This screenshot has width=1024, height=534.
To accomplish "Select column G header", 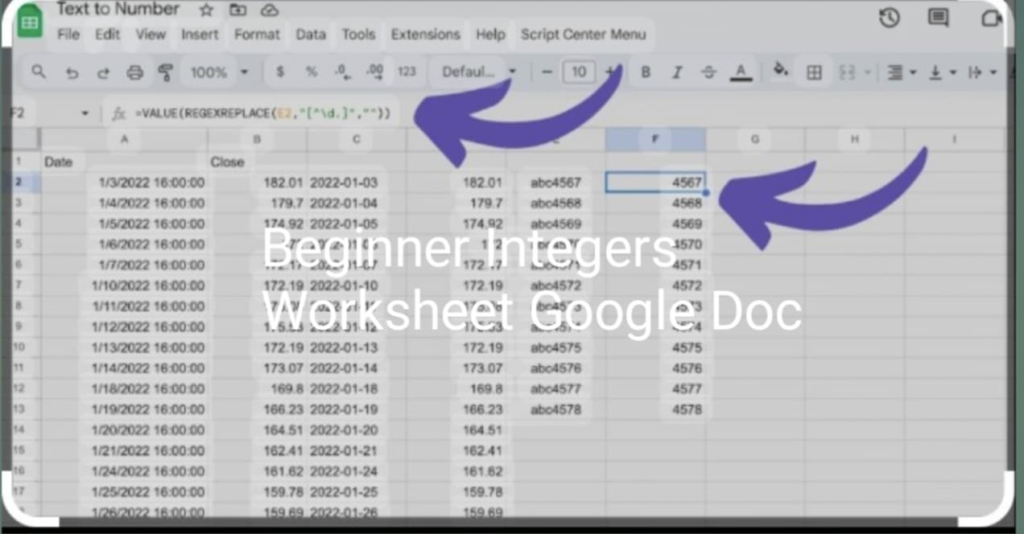I will click(x=755, y=139).
